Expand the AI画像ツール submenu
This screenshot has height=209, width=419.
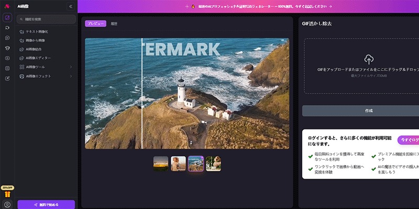70,67
